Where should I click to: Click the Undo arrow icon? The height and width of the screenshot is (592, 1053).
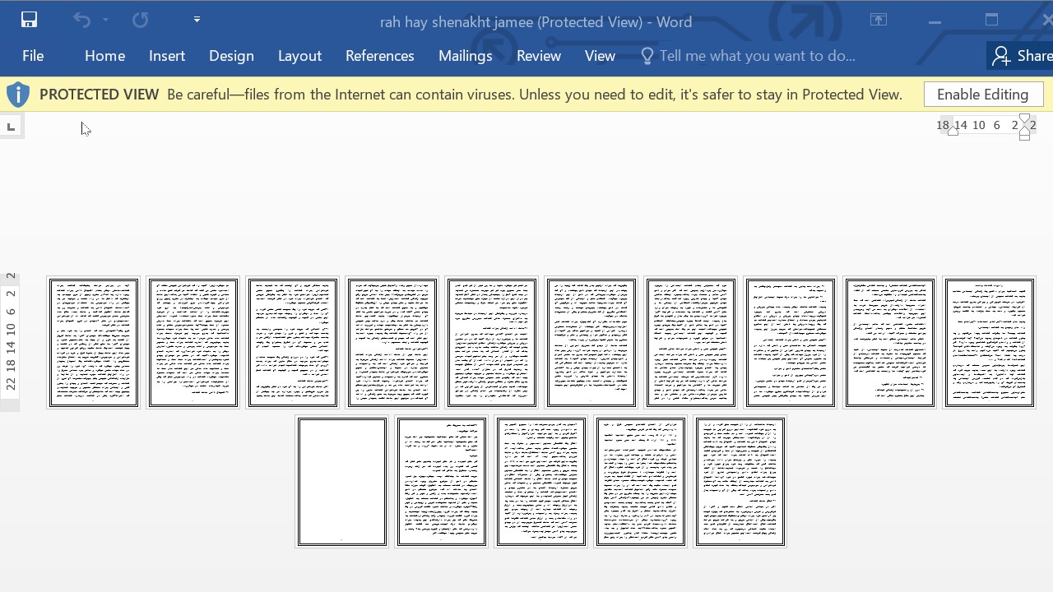pyautogui.click(x=81, y=20)
